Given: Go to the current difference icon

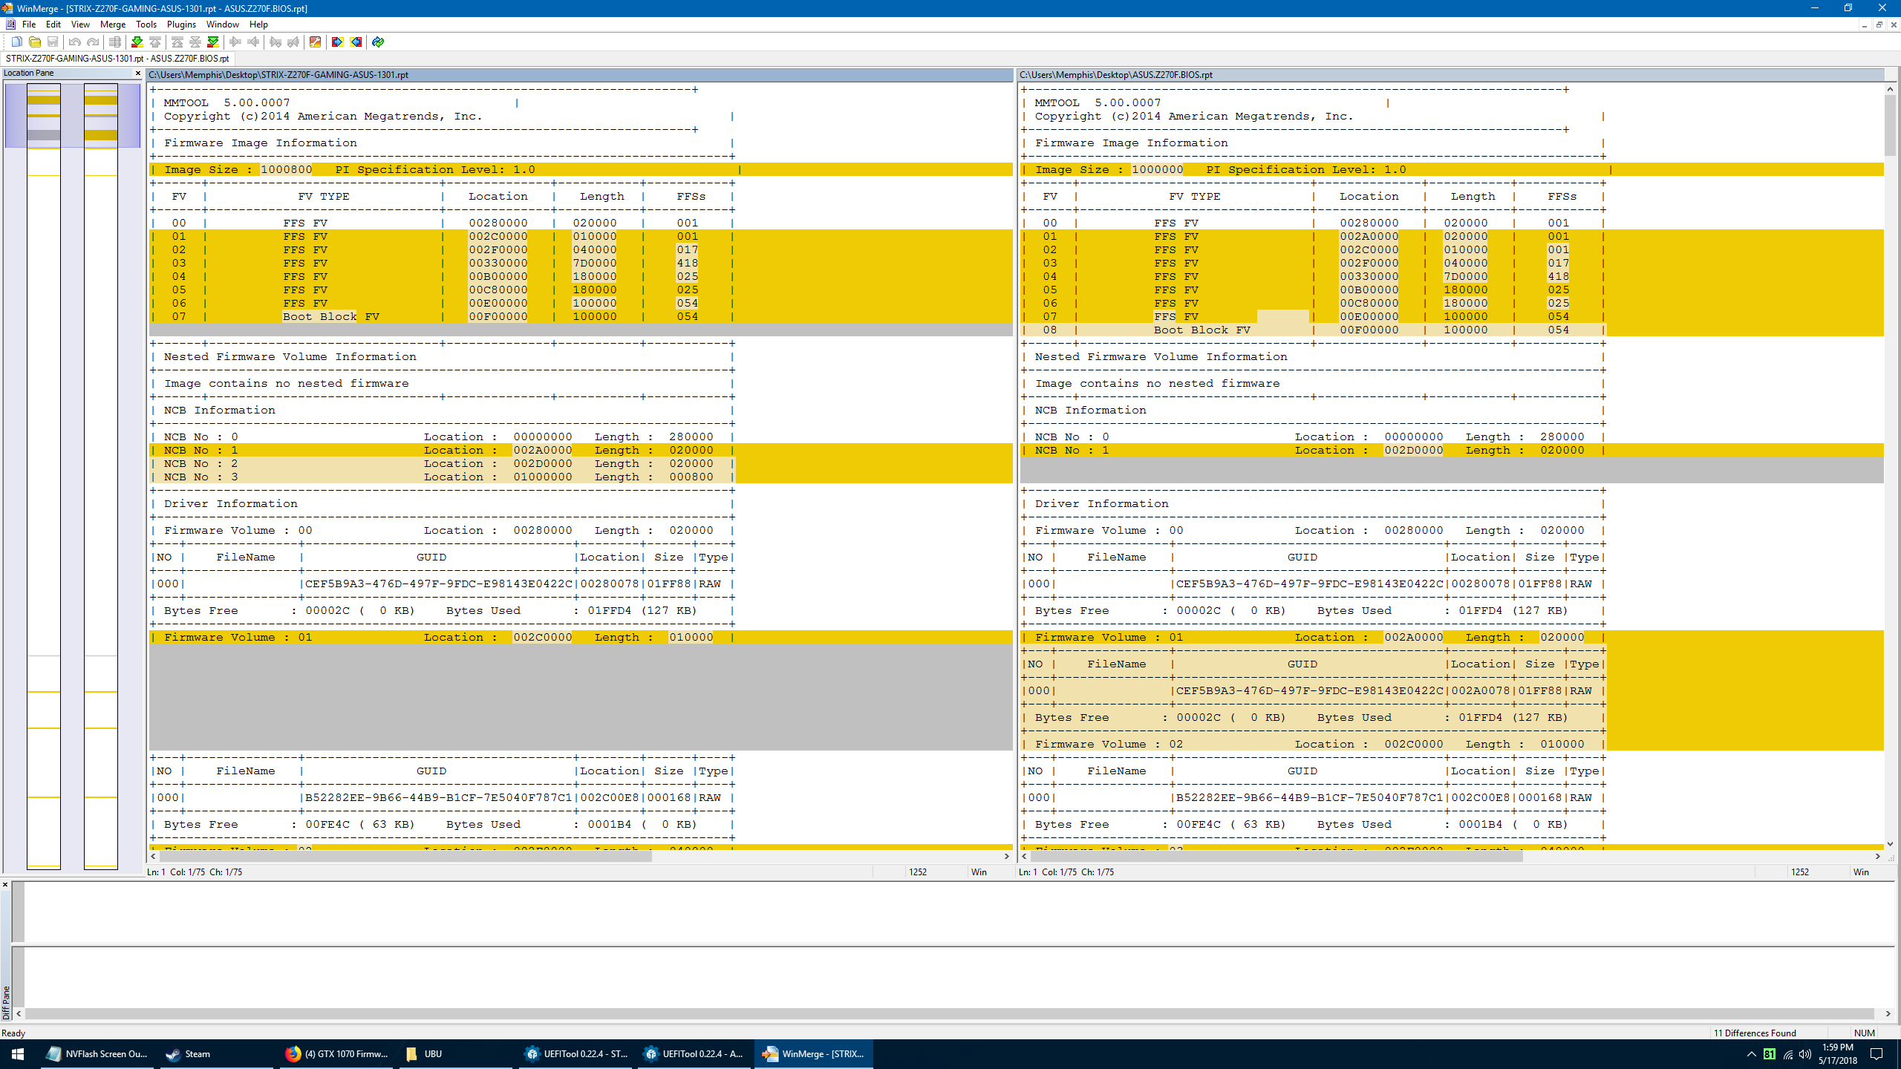Looking at the screenshot, I should click(x=195, y=42).
